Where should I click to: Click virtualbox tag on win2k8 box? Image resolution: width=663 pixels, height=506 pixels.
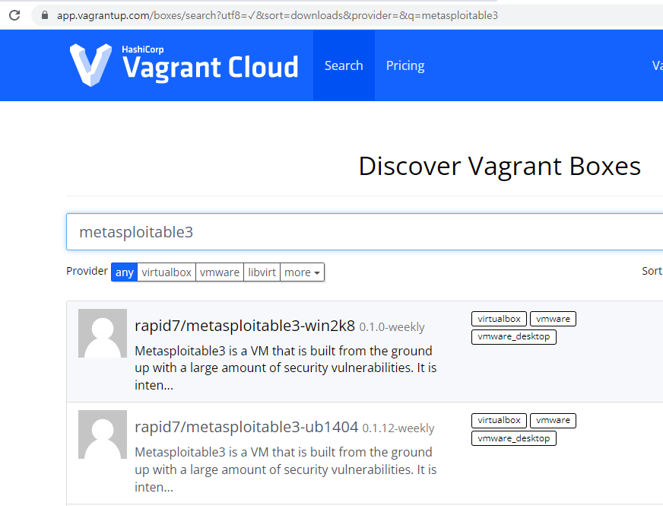click(499, 319)
